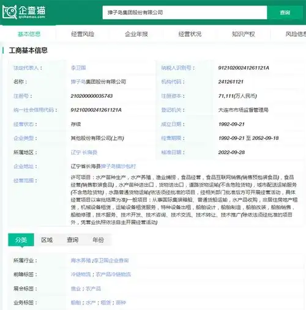
Task: Click the green 查询 search button
Action: point(285,12)
